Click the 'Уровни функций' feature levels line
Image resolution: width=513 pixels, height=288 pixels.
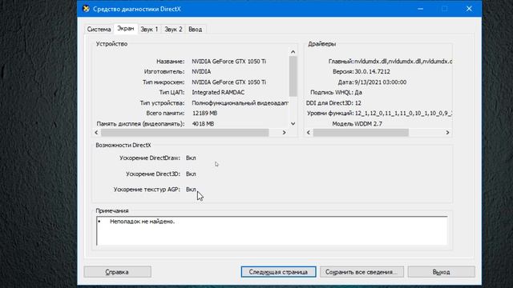[379, 113]
